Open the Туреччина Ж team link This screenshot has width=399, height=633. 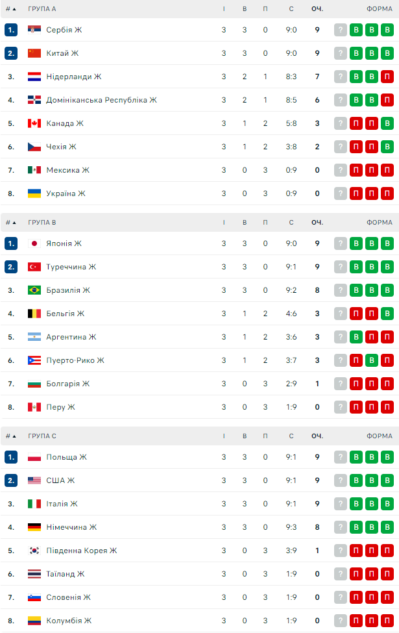[x=71, y=267]
